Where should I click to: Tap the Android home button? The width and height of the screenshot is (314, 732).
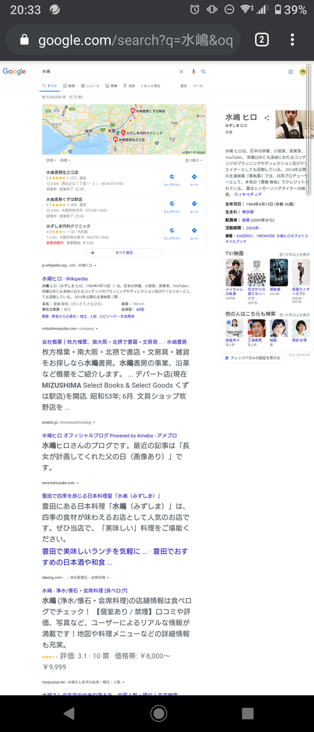[x=158, y=713]
